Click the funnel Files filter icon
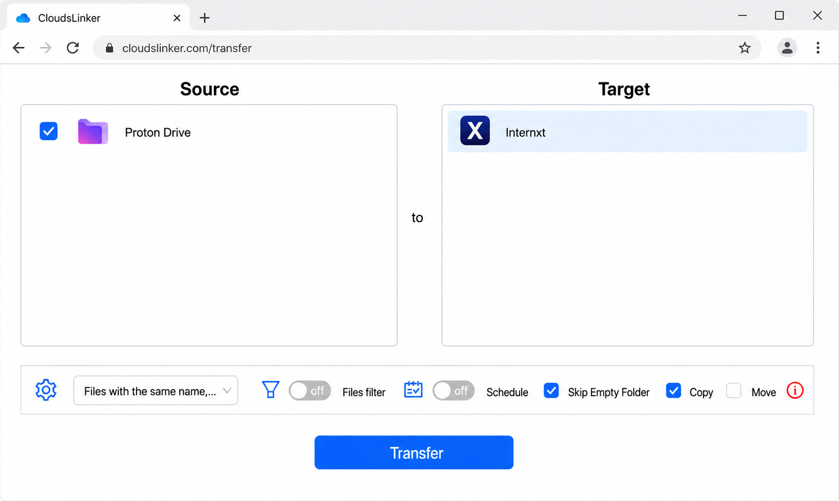 [x=271, y=390]
